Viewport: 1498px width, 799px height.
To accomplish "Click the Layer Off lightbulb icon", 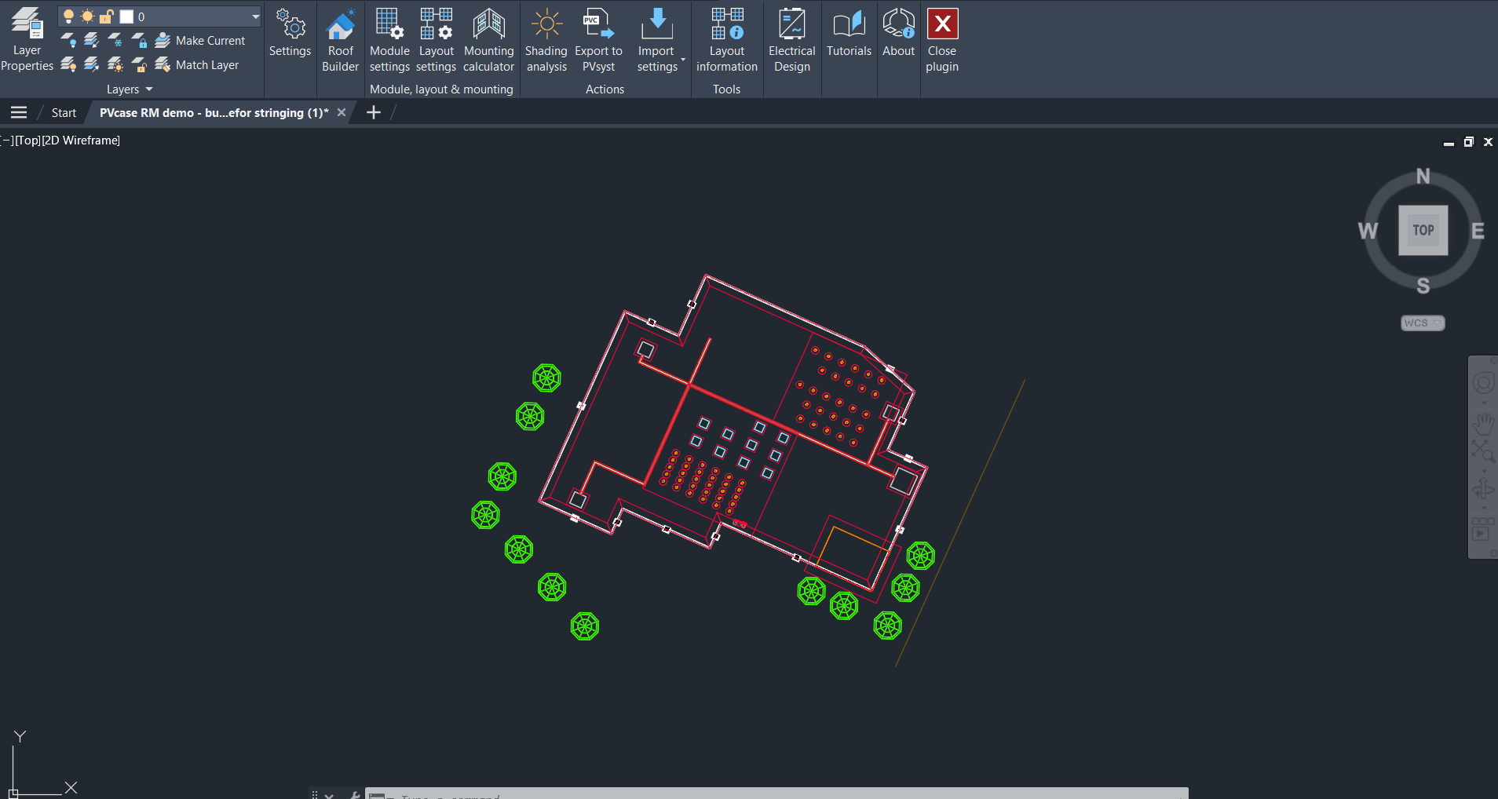I will pos(68,40).
